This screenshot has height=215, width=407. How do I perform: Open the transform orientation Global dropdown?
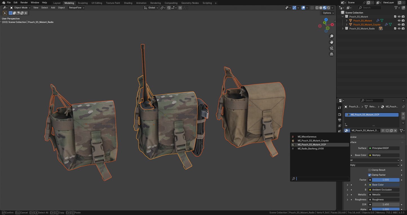click(x=151, y=8)
